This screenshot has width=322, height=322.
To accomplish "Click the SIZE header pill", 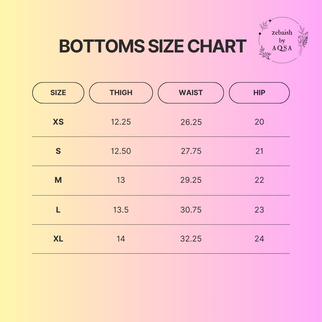I will pyautogui.click(x=58, y=93).
